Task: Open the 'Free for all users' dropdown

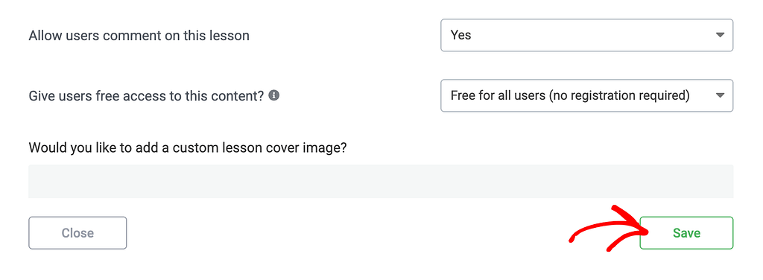Action: 587,96
